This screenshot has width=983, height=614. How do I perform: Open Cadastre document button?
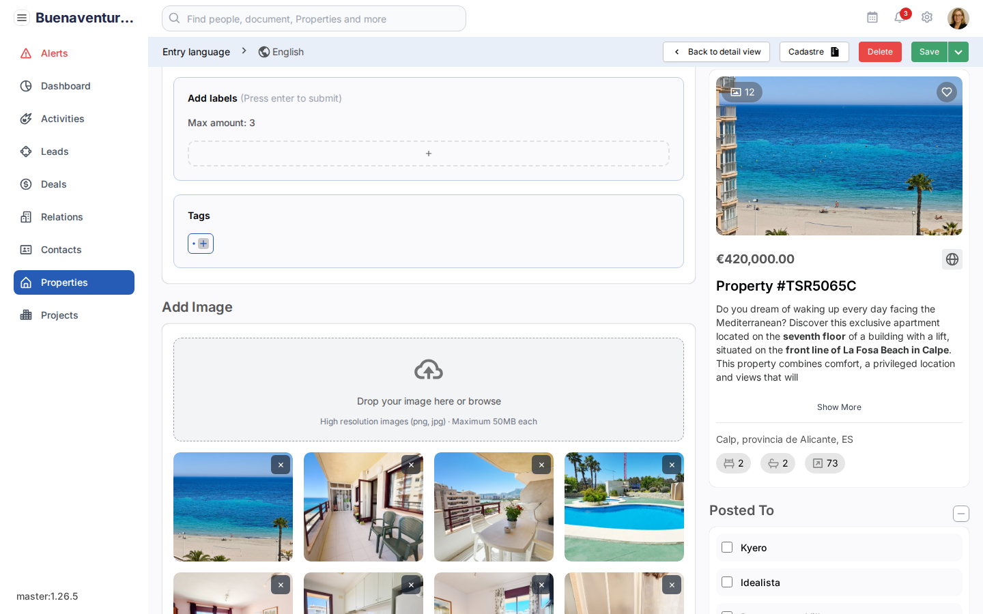pos(814,52)
